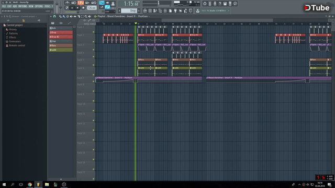335x188 pixels.
Task: Toggle the playlist magnet snap icon
Action: coord(54,16)
